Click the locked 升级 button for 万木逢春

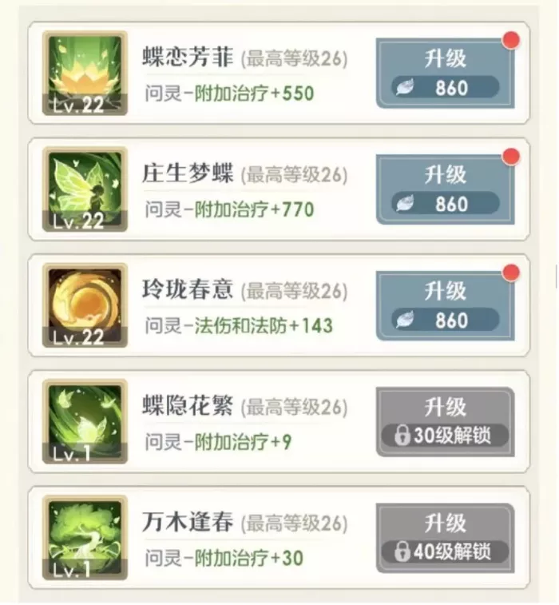[x=446, y=538]
